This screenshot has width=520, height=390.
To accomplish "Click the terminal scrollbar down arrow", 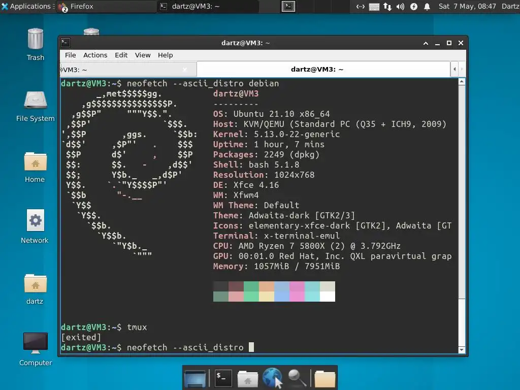I will tap(462, 350).
